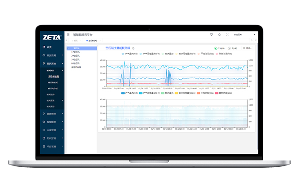Click the refresh icon in top bar

pyautogui.click(x=220, y=35)
